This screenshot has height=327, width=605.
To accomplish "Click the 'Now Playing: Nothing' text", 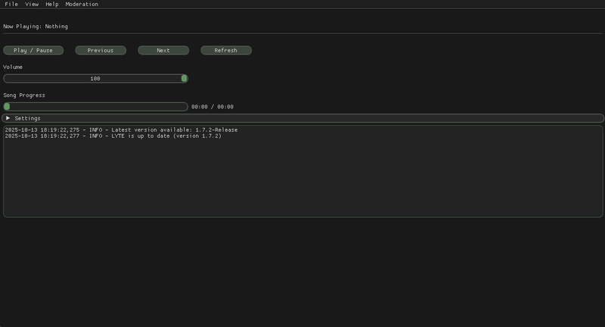I will coord(36,26).
